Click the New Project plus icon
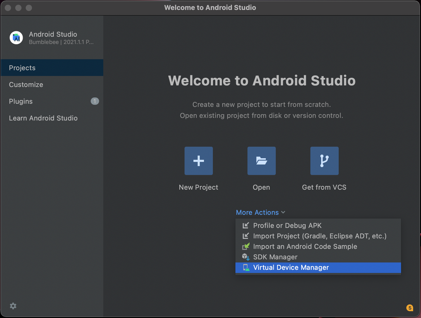The height and width of the screenshot is (318, 421). (x=198, y=161)
